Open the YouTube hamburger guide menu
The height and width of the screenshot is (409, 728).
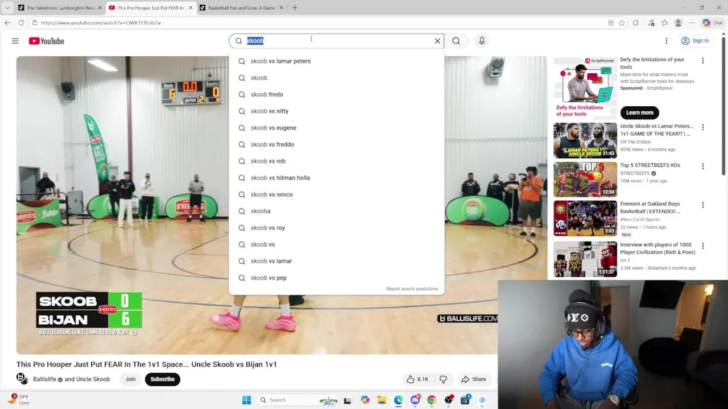(x=15, y=41)
